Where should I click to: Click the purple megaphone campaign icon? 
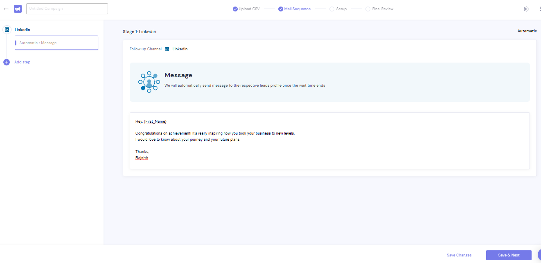(18, 9)
